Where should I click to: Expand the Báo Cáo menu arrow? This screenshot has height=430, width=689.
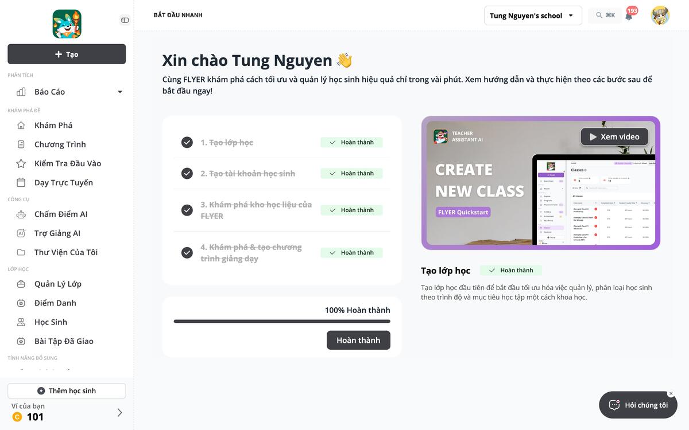coord(120,92)
